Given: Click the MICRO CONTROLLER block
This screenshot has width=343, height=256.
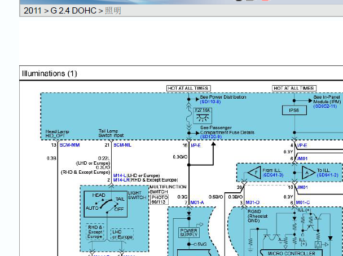Looking at the screenshot, I should 291,253.
